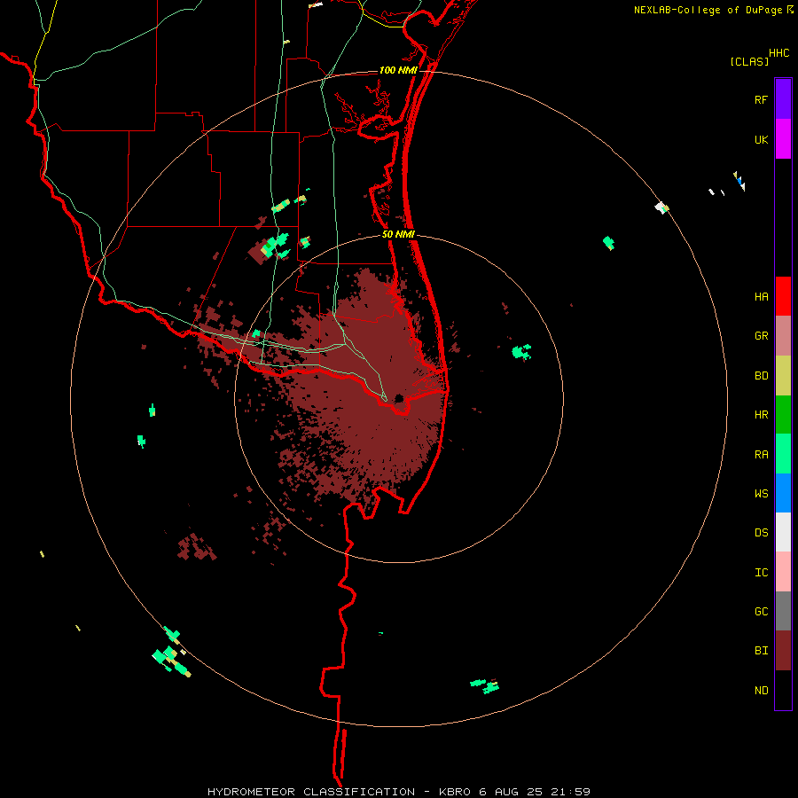Click the UK legend label

click(761, 139)
